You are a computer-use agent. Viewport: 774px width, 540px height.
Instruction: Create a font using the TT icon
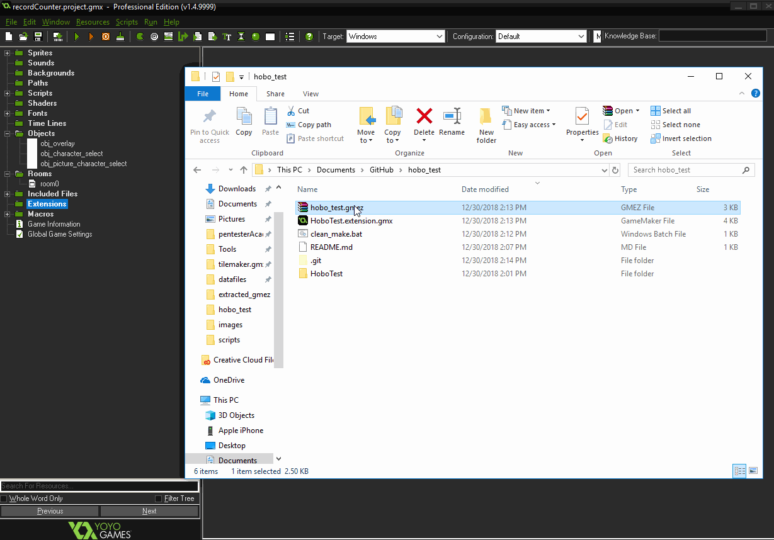pos(227,37)
